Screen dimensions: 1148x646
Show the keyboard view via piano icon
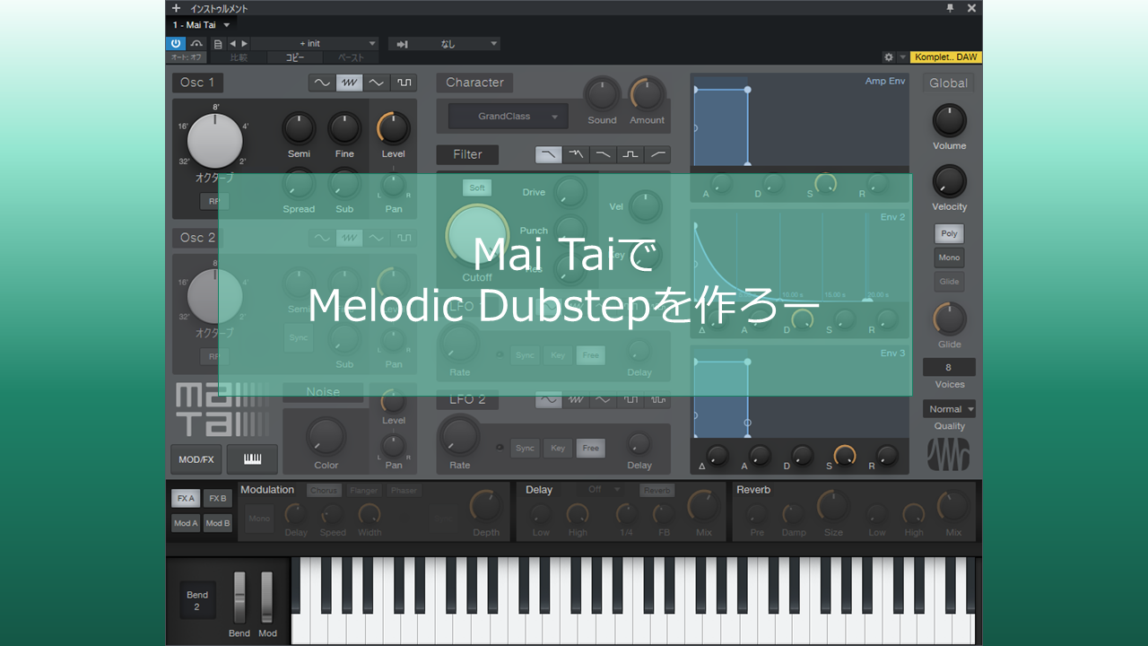click(x=252, y=459)
